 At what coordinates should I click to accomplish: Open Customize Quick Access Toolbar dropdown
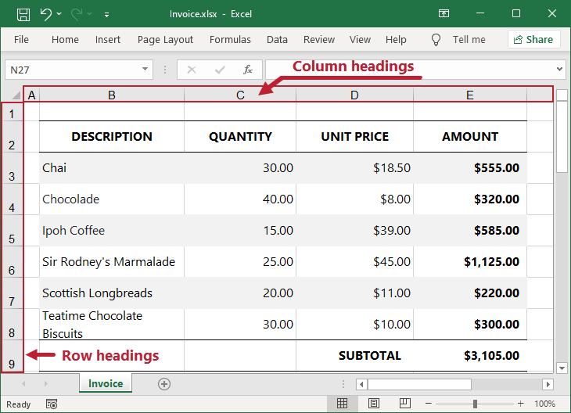106,14
